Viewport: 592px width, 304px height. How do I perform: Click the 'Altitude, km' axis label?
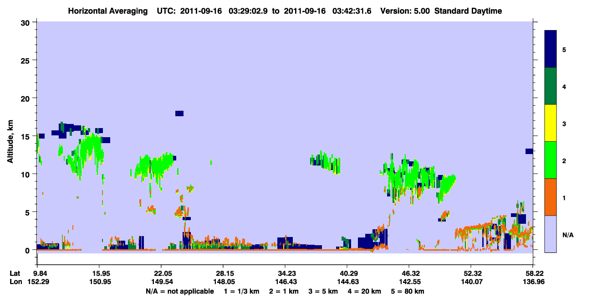click(10, 142)
